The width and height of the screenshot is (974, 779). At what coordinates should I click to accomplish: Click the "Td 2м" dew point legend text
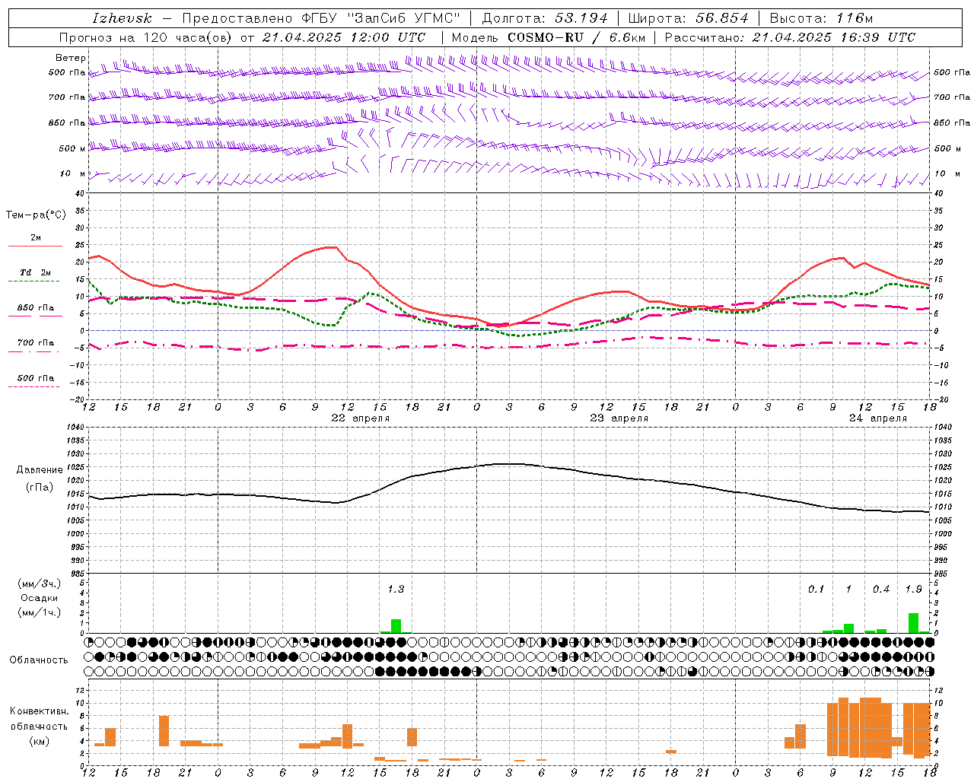(35, 272)
